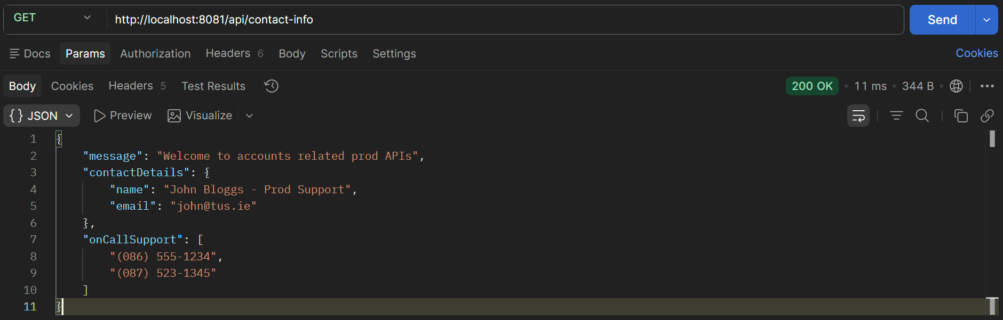
Task: Open the response history icon
Action: point(271,86)
